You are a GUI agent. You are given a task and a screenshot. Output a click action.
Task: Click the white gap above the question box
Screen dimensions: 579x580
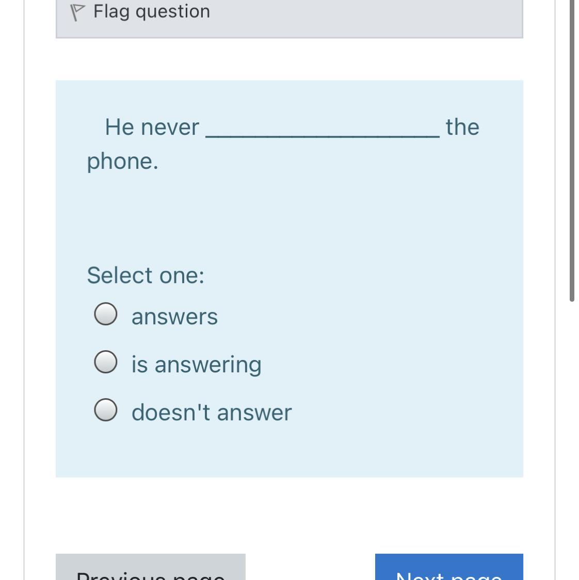tap(289, 59)
